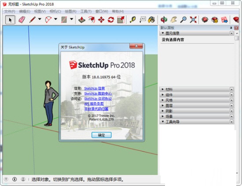Close the 图元信息 panel with its X
This screenshot has width=242, height=186.
[x=231, y=33]
